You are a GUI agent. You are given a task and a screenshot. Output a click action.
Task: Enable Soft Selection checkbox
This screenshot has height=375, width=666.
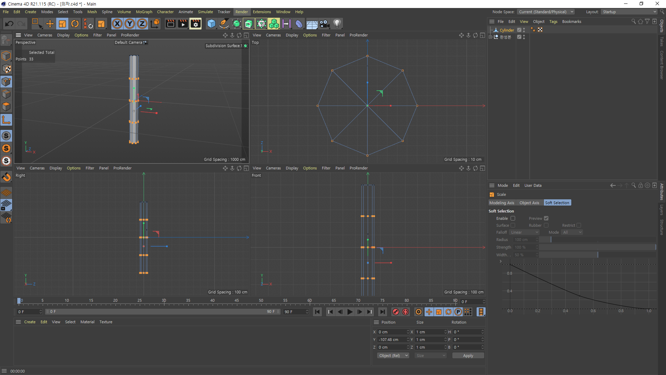tap(513, 218)
